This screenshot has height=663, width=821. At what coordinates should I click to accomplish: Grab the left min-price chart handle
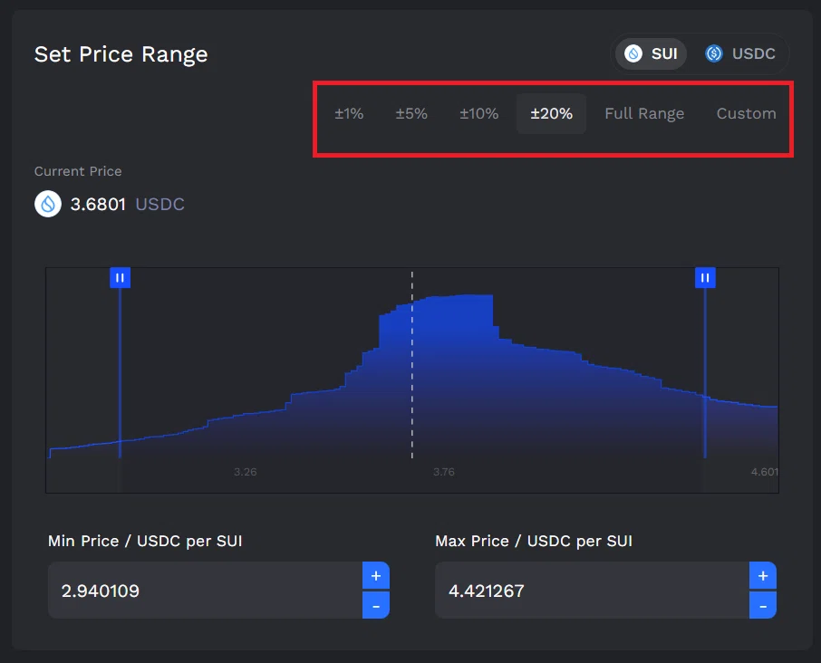(120, 278)
